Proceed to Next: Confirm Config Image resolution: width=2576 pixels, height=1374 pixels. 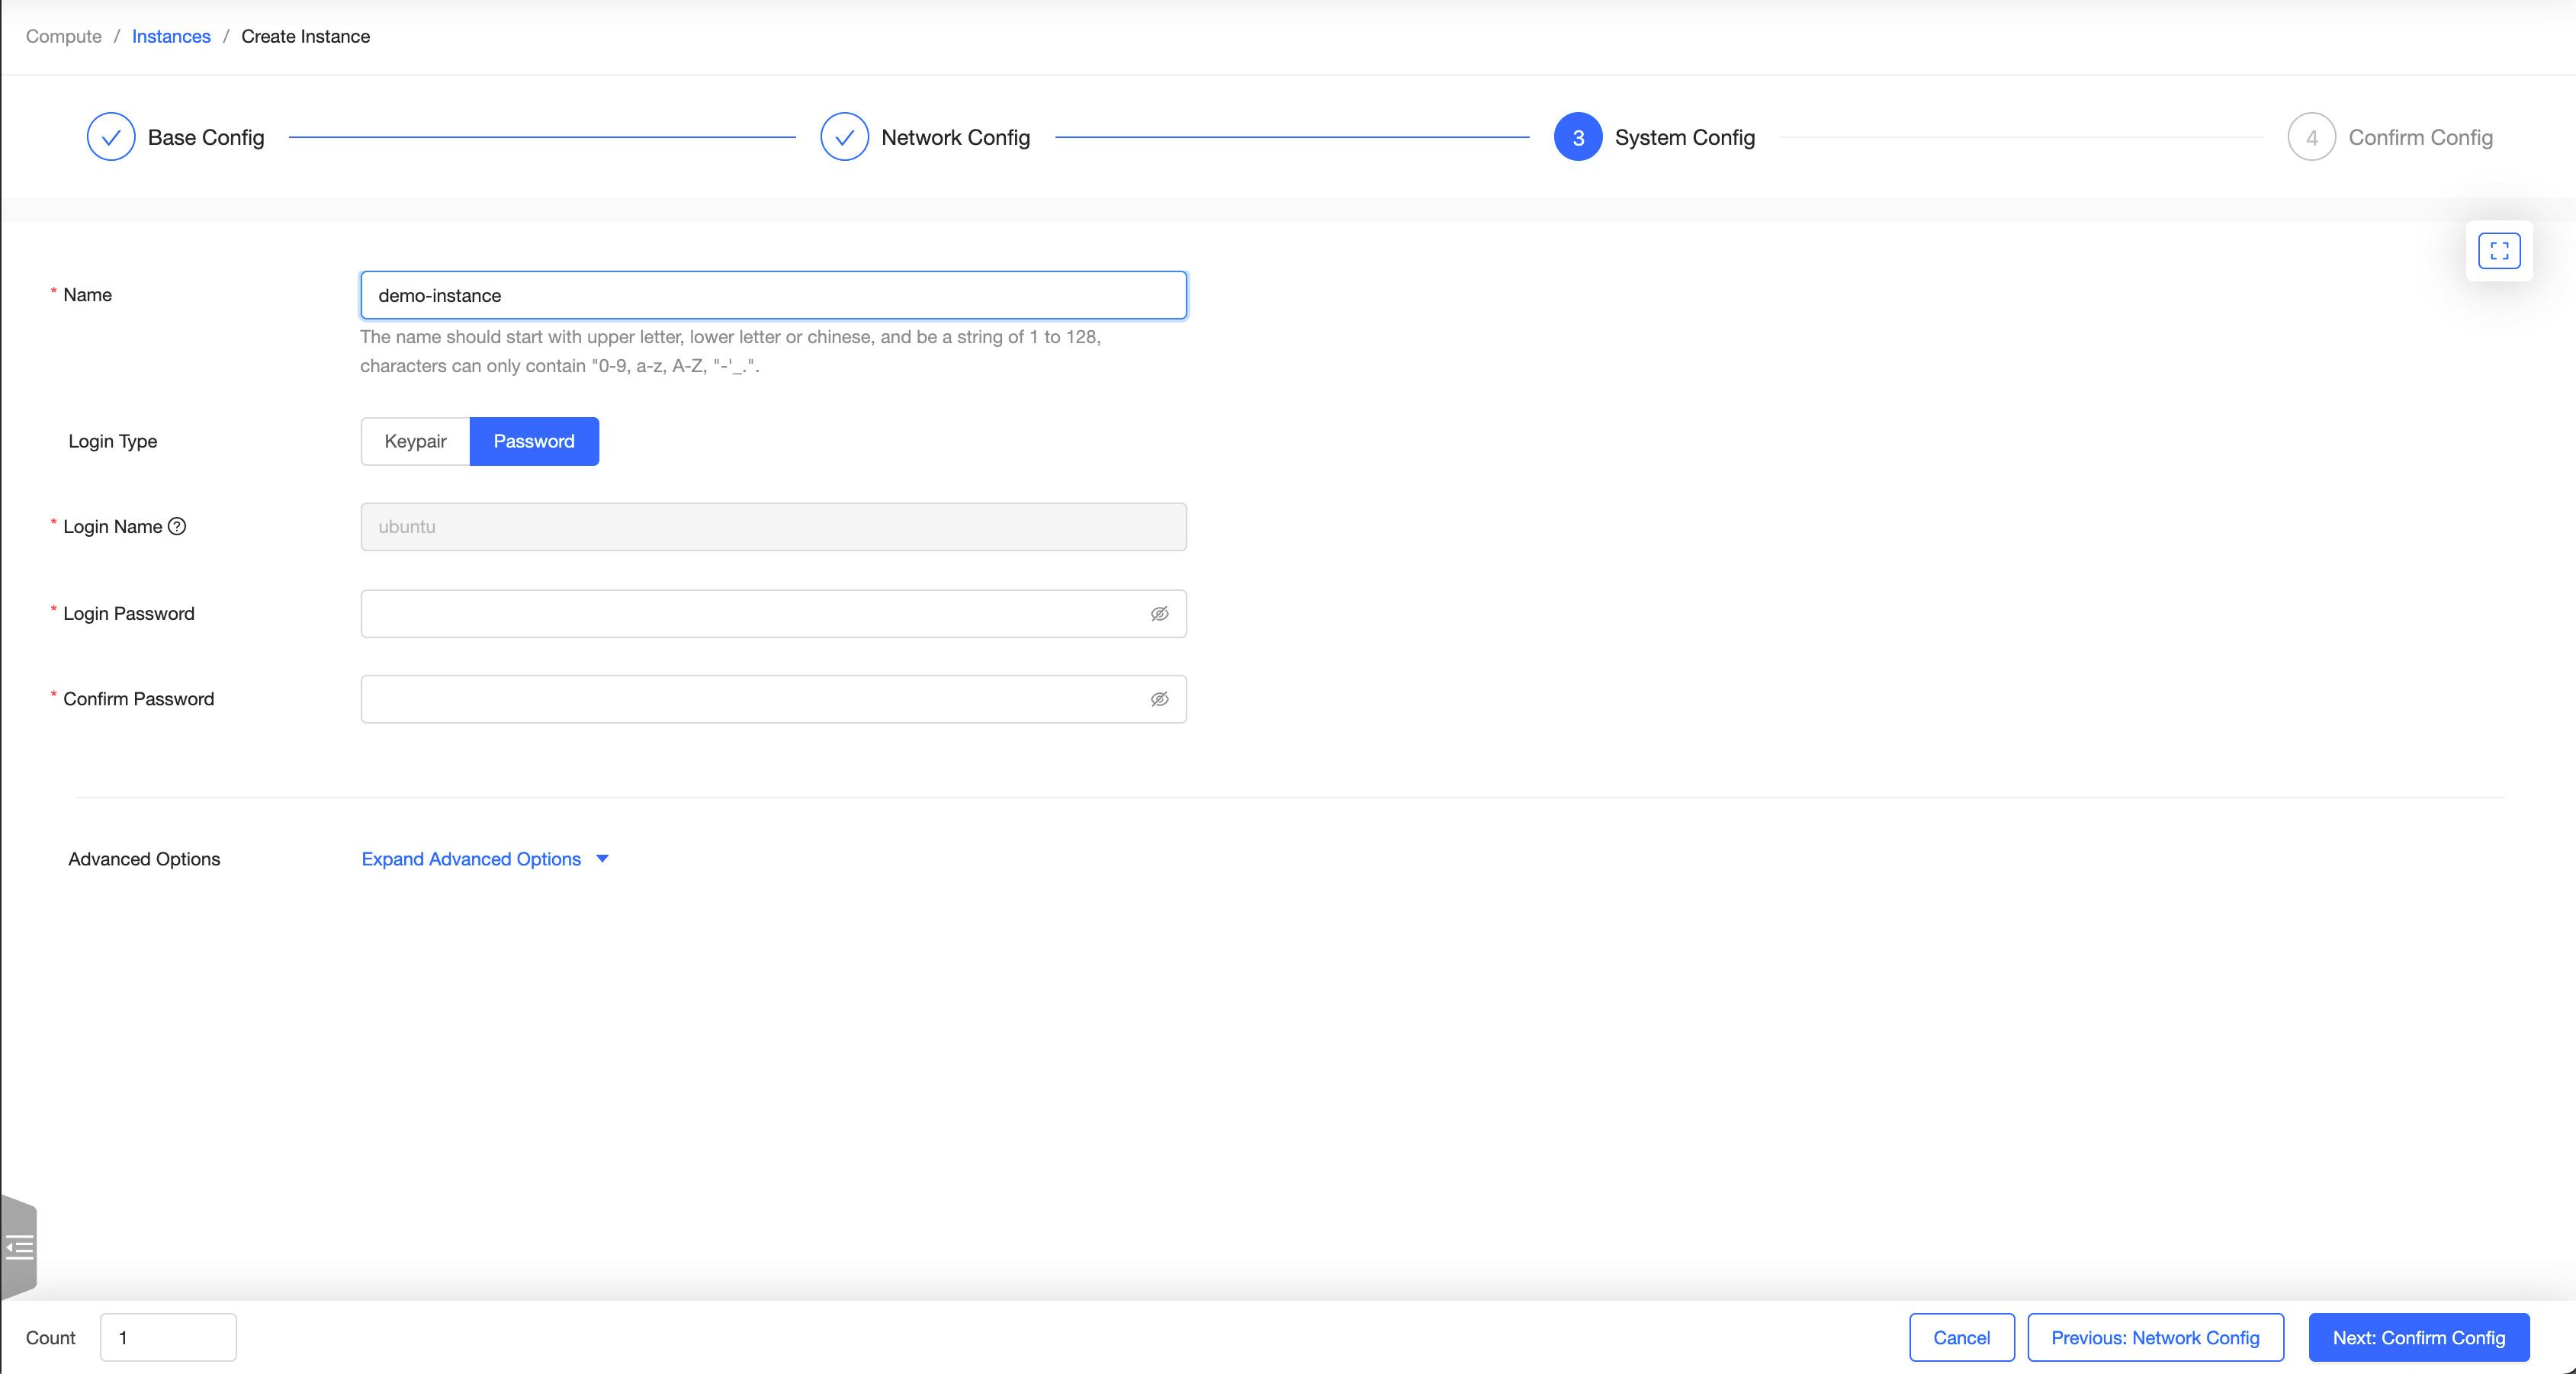pyautogui.click(x=2418, y=1337)
